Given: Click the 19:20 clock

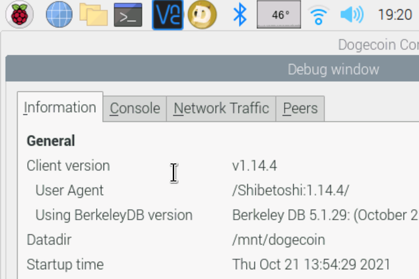Looking at the screenshot, I should 395,14.
